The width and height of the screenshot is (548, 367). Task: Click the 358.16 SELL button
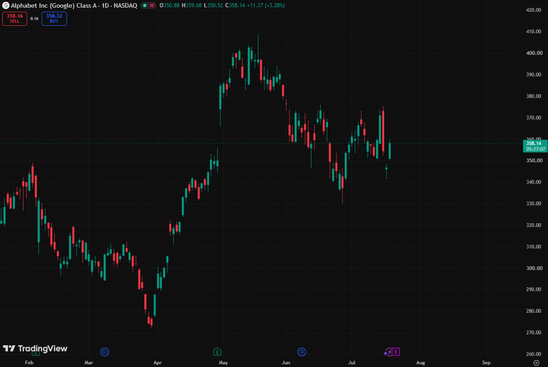(x=14, y=19)
